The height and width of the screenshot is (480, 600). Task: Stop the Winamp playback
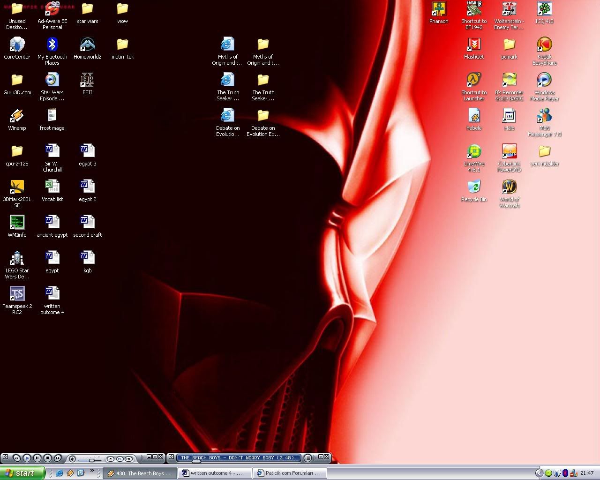(47, 458)
